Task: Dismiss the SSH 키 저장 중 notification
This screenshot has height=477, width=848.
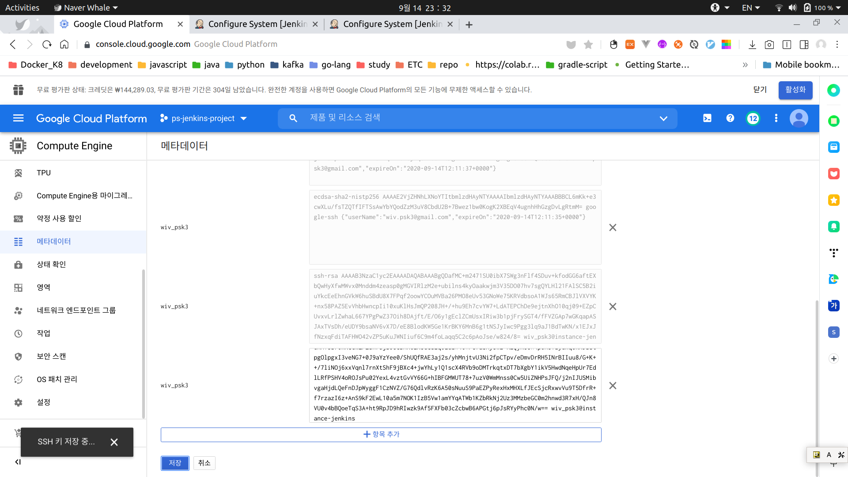Action: click(114, 442)
